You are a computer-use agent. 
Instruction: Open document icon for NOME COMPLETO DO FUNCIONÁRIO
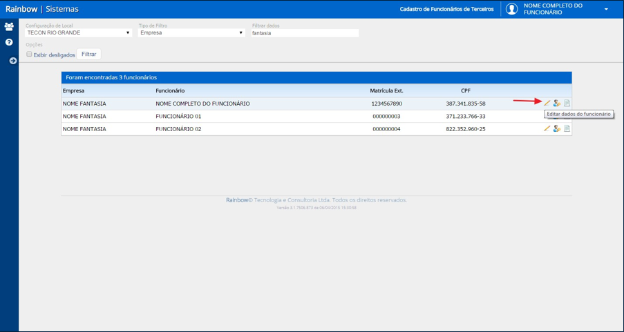567,104
